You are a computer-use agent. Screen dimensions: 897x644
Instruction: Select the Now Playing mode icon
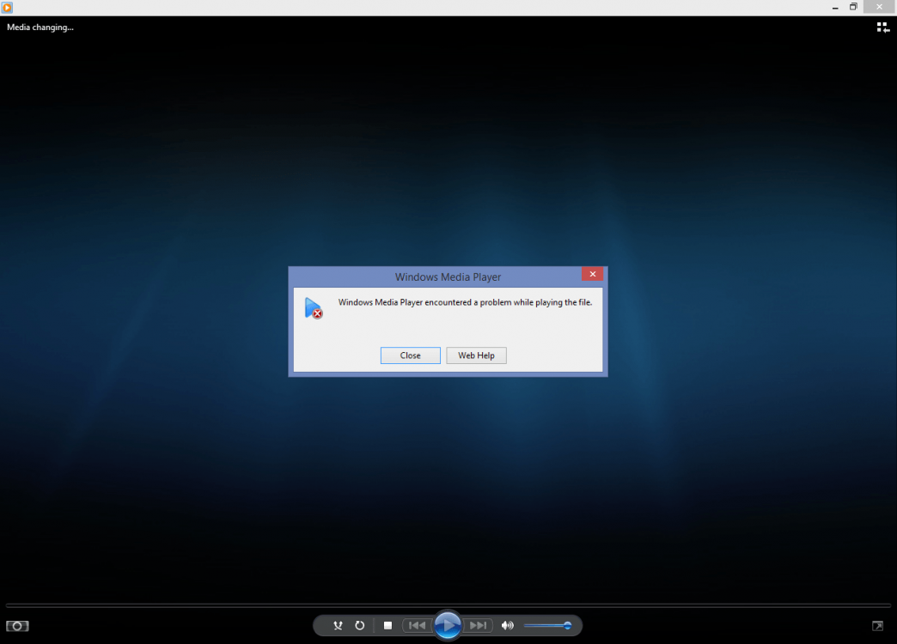pos(17,626)
